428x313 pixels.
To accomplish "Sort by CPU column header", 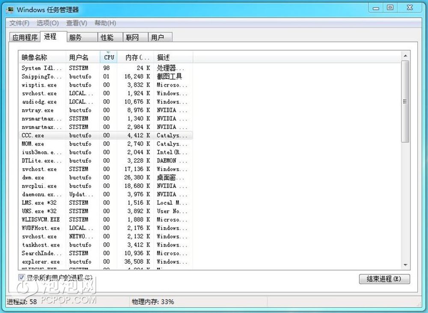I will pos(109,57).
